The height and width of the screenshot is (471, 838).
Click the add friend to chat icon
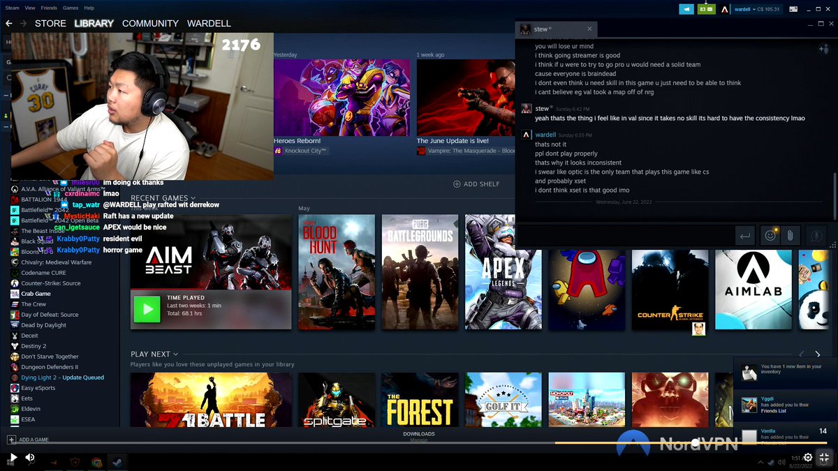[x=823, y=49]
